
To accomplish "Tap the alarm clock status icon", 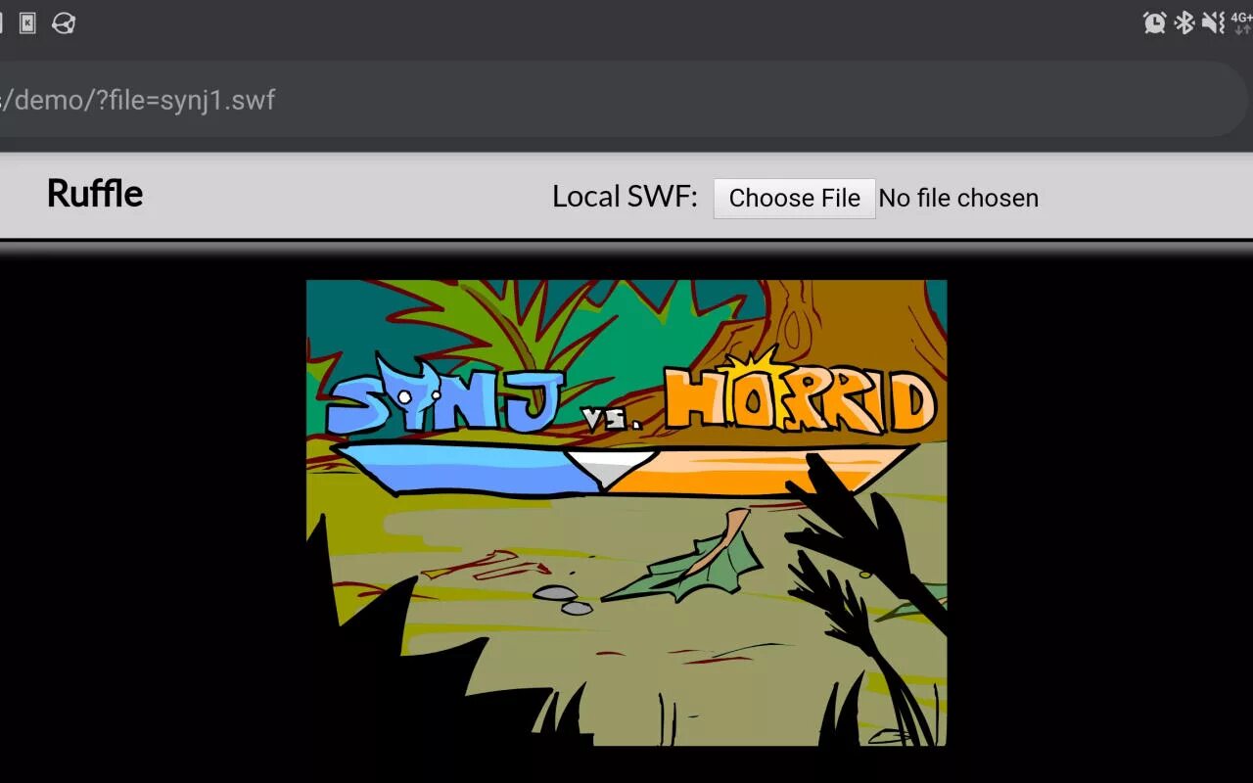I will pos(1155,23).
